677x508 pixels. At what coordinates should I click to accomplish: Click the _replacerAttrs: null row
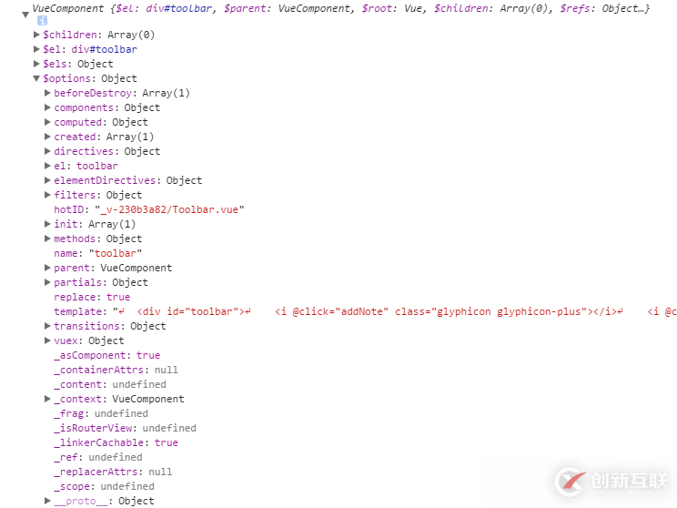tap(113, 472)
